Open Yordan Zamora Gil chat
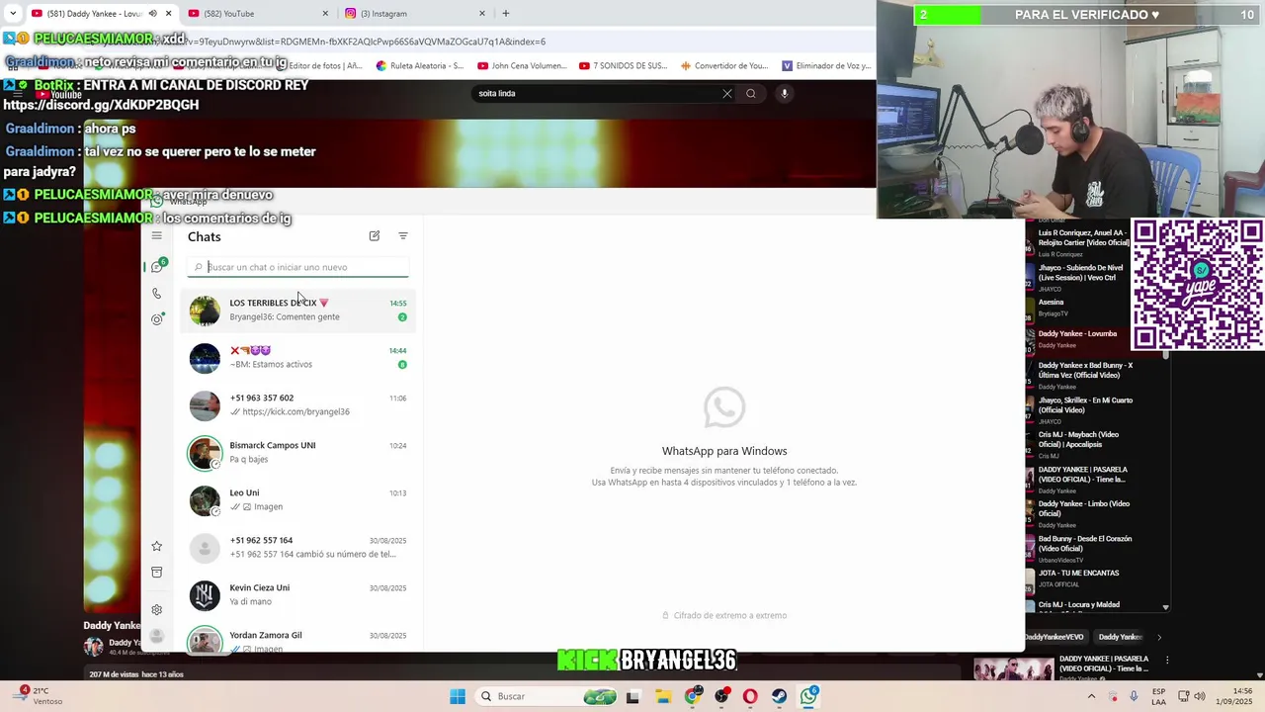Screen dimensions: 1265x712 (297, 638)
